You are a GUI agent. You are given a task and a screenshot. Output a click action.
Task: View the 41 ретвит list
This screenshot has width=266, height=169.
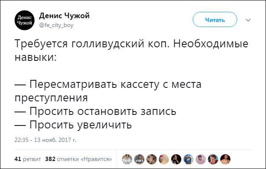click(x=27, y=159)
